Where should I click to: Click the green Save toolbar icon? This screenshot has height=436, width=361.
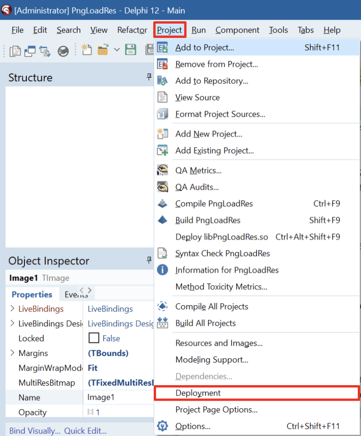coord(130,50)
